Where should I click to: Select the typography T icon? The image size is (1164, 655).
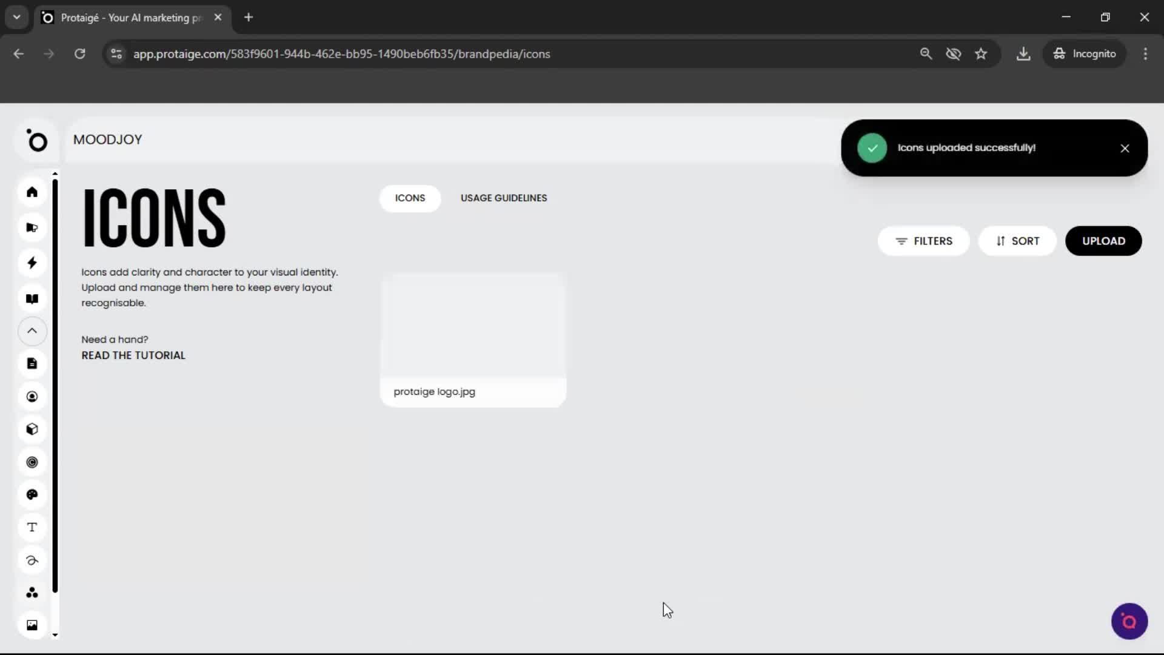click(32, 528)
